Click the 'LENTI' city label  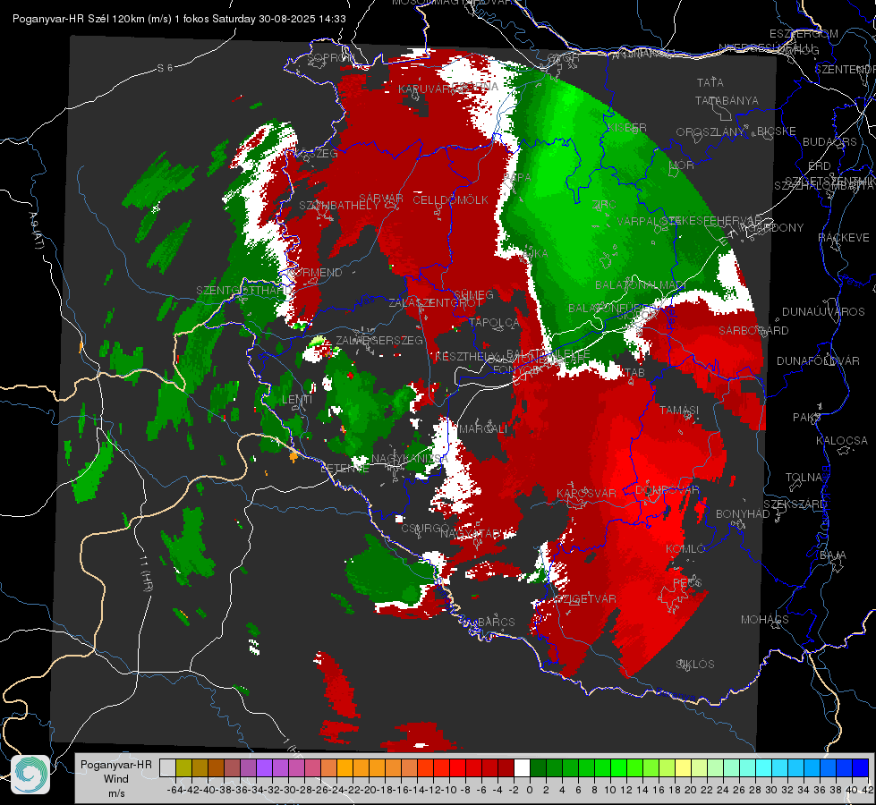tap(297, 400)
